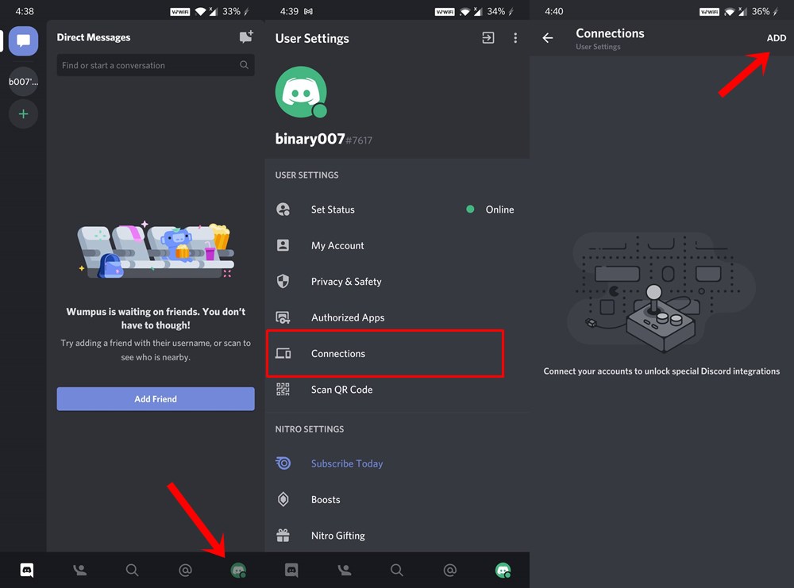Tap the Connections title text
Image resolution: width=794 pixels, height=588 pixels.
[x=610, y=33]
